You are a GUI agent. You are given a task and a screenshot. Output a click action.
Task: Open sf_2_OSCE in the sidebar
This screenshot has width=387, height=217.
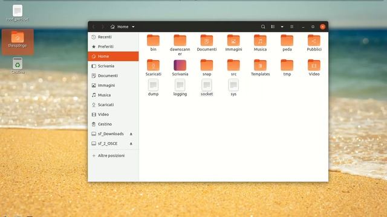[113, 143]
